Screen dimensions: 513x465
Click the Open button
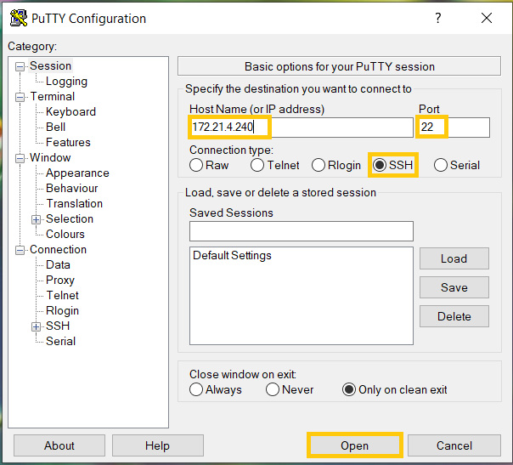(354, 445)
